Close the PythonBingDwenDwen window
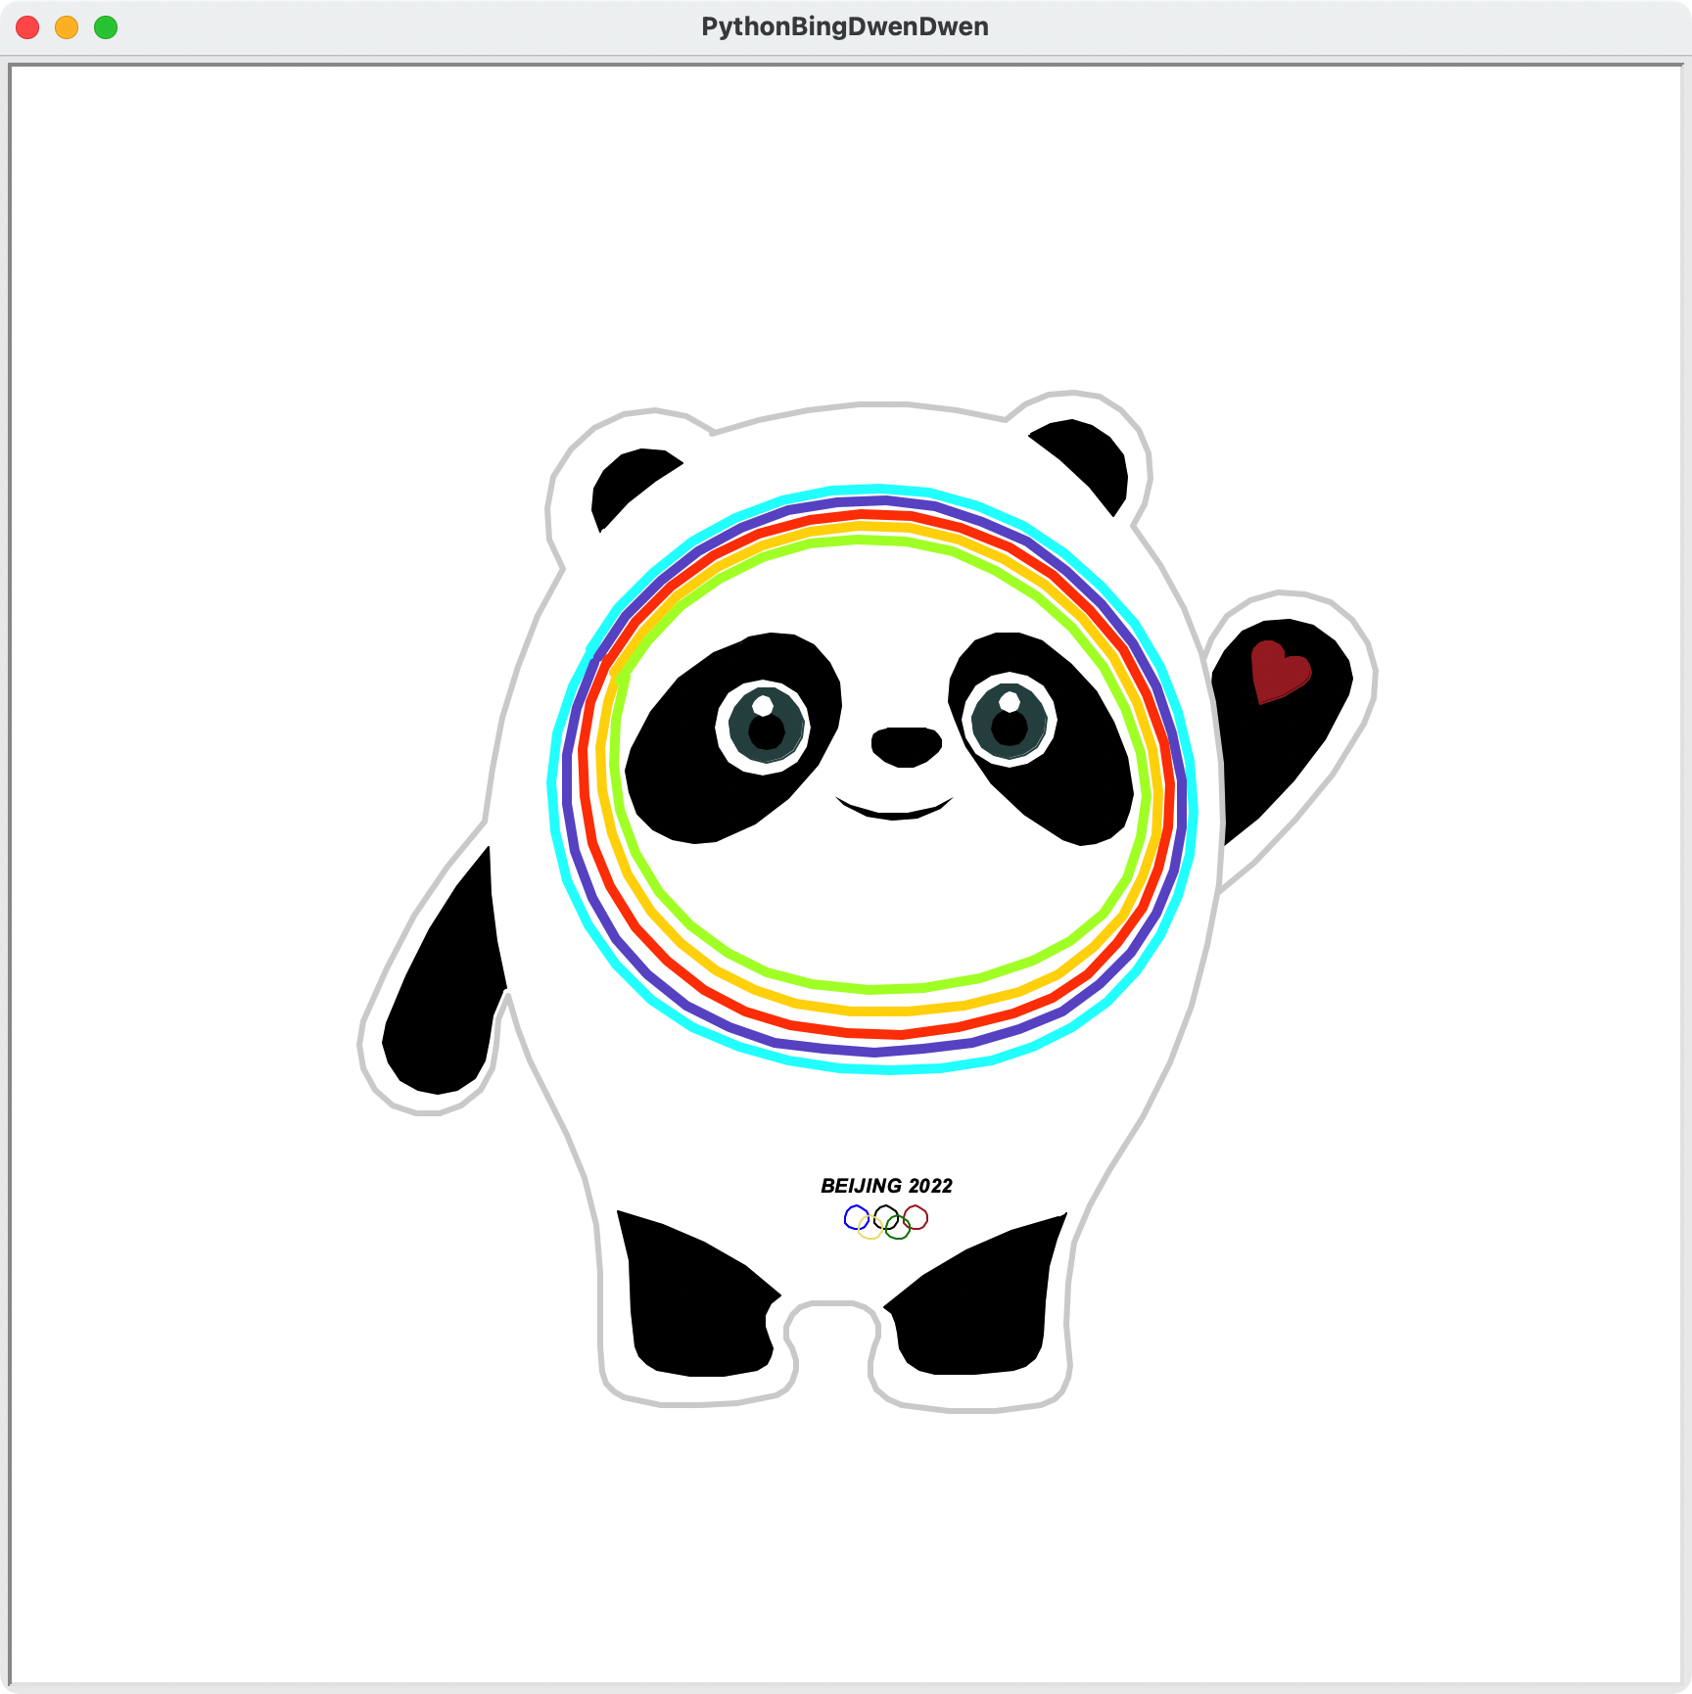Viewport: 1692px width, 1694px height. pyautogui.click(x=27, y=27)
